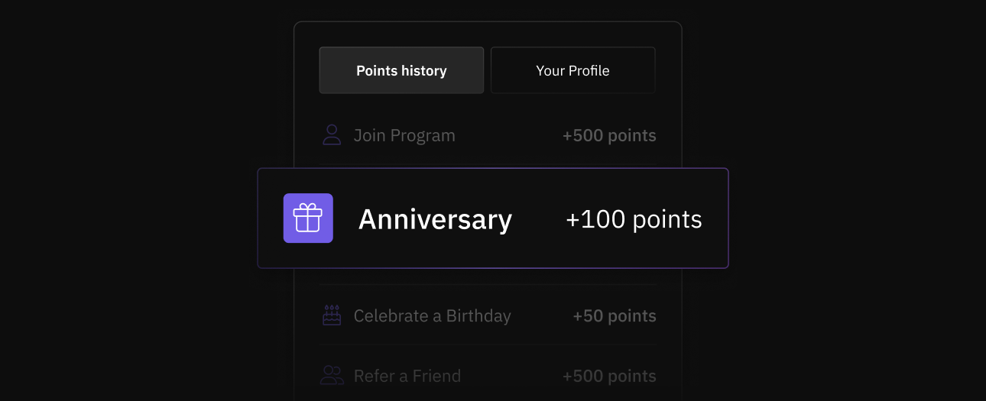Open the Anniversary reward title
Viewport: 986px width, 401px height.
click(435, 219)
